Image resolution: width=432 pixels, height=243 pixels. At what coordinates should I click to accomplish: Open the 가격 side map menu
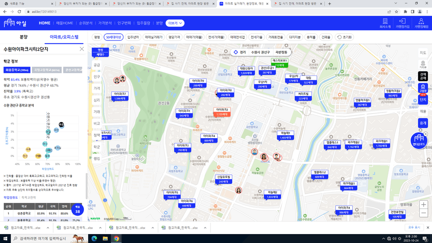point(97,88)
